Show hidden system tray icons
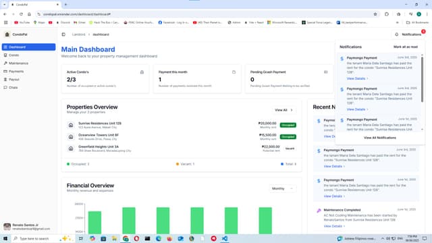The height and width of the screenshot is (243, 432). click(x=383, y=238)
